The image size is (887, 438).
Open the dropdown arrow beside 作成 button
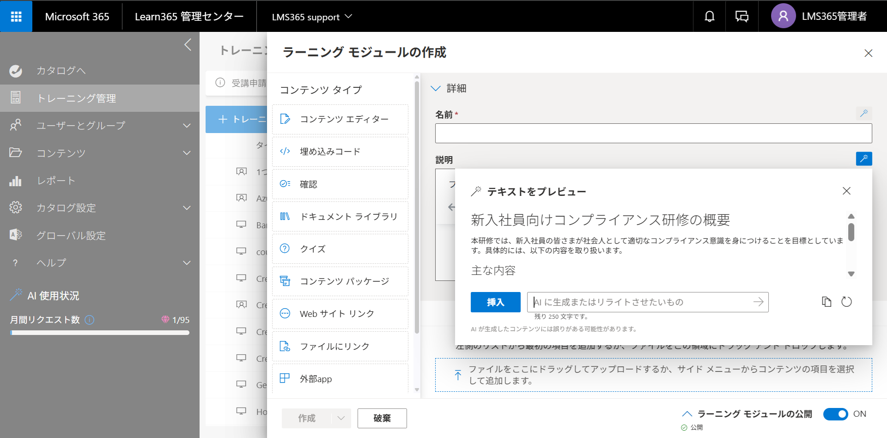(341, 418)
